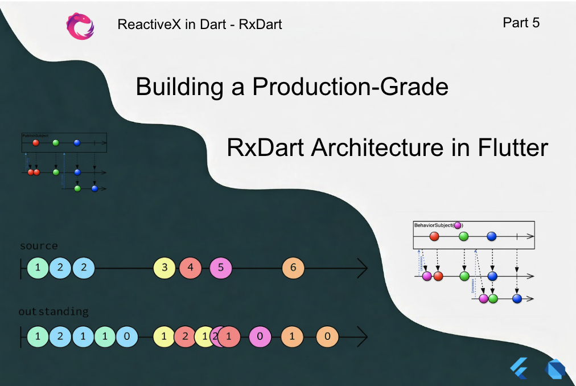This screenshot has height=386, width=576.
Task: Click magenta marble 0 in outstanding row
Action: [260, 336]
